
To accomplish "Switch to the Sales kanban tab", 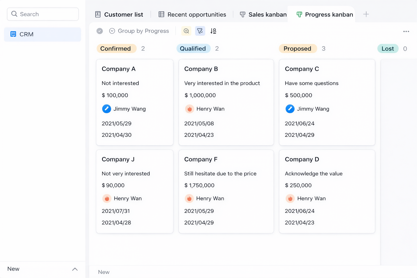I will coord(263,15).
